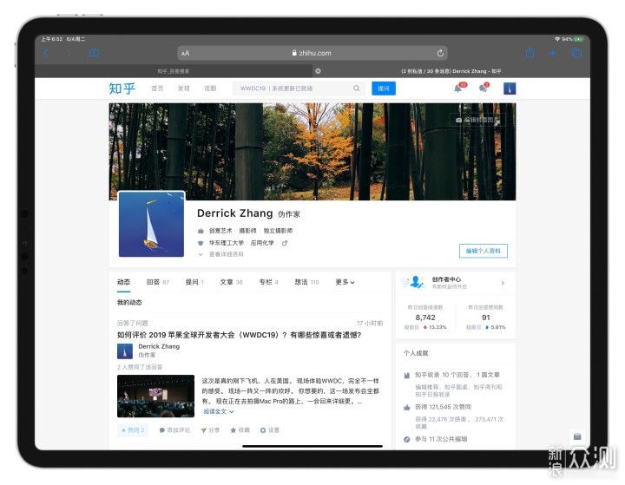Click the floating button at page corner
The image size is (625, 485).
pyautogui.click(x=576, y=436)
